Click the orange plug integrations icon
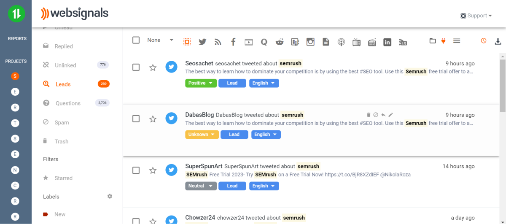 point(443,41)
